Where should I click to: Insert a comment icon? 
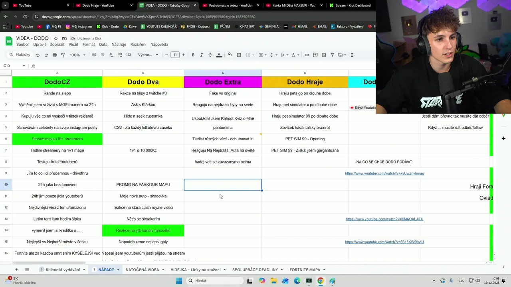tap(315, 55)
